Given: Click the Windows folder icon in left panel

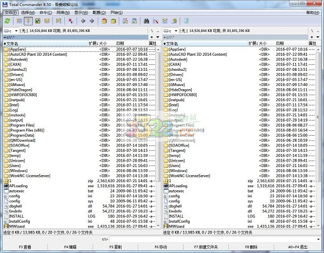Looking at the screenshot, I should click(x=6, y=171).
